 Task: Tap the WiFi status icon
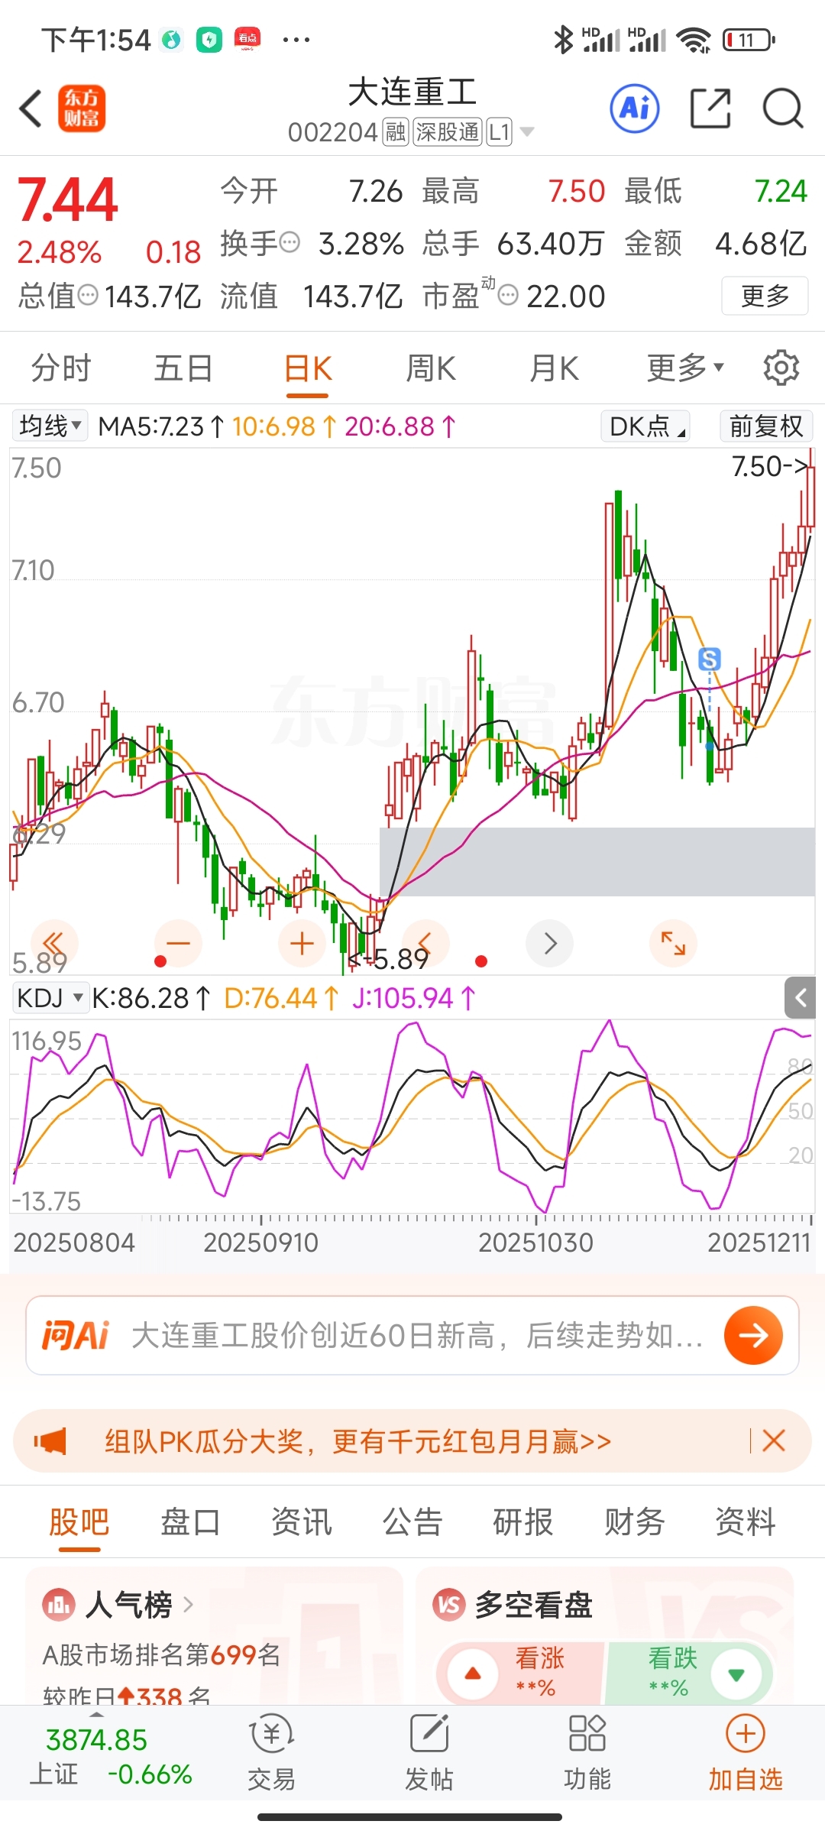click(x=694, y=40)
